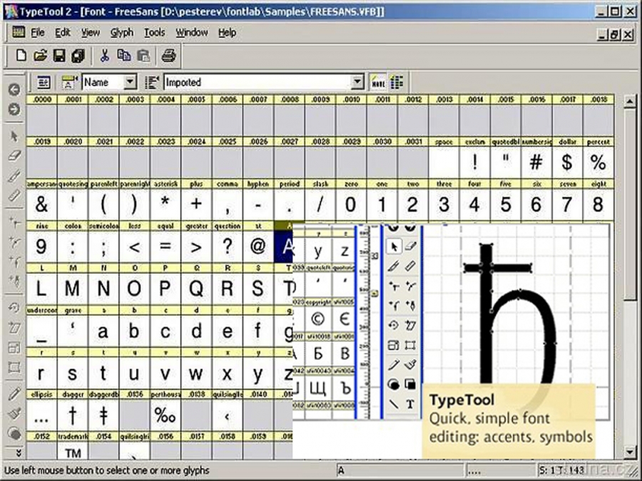Select the empty .0000 glyph cell
Image resolution: width=642 pixels, height=481 pixels.
point(41,120)
